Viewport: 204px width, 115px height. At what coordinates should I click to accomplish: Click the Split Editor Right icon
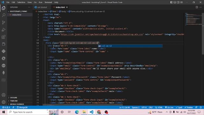197,7
